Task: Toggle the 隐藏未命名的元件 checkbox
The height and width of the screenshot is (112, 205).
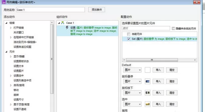Action: [x=173, y=28]
